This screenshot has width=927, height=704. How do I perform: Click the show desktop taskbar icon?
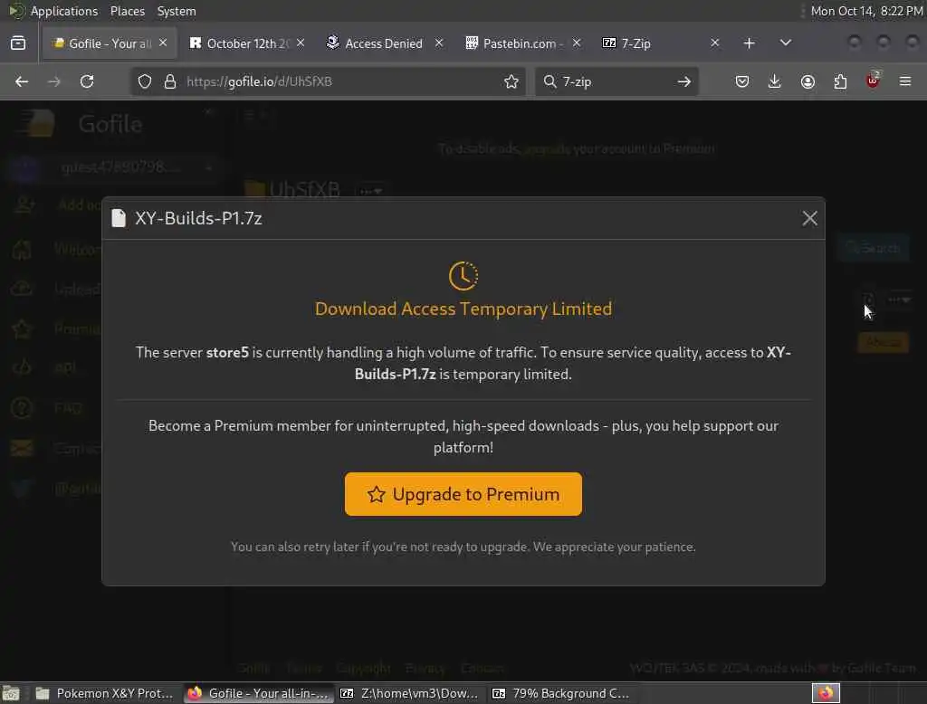pyautogui.click(x=11, y=693)
